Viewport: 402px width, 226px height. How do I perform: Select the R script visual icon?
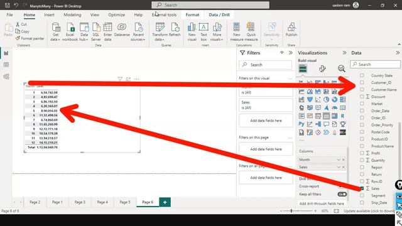tap(342, 116)
